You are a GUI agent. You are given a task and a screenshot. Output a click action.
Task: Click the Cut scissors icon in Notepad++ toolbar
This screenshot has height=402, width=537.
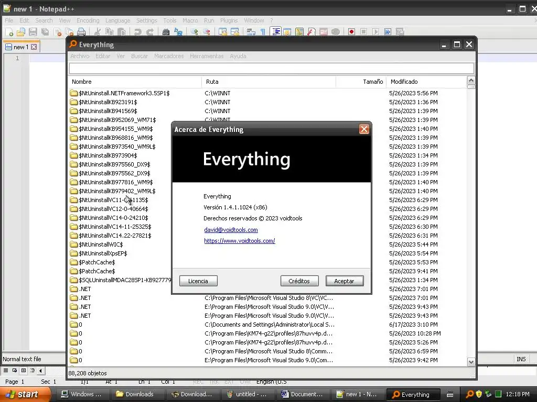(98, 32)
